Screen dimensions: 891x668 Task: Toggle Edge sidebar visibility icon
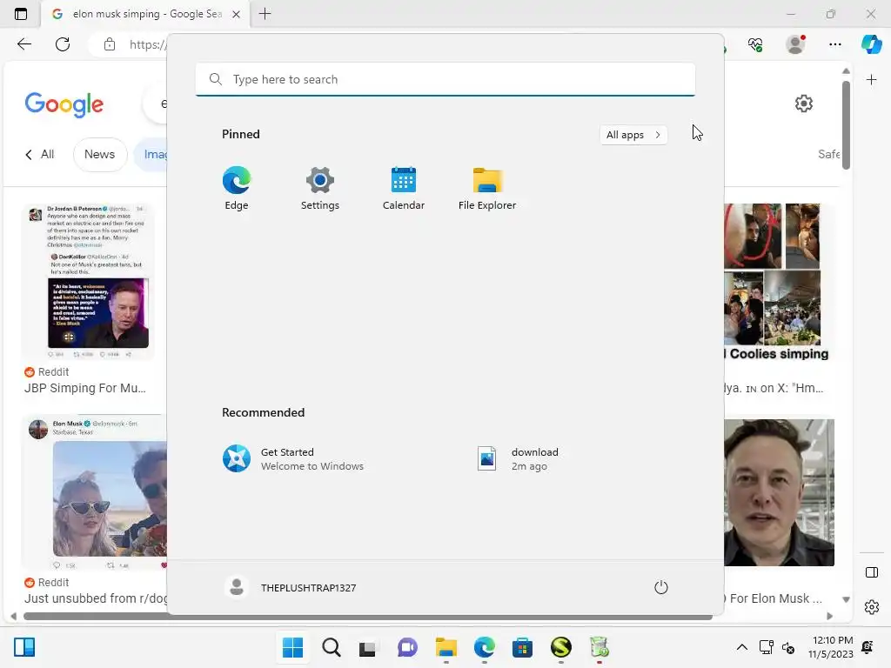click(871, 572)
